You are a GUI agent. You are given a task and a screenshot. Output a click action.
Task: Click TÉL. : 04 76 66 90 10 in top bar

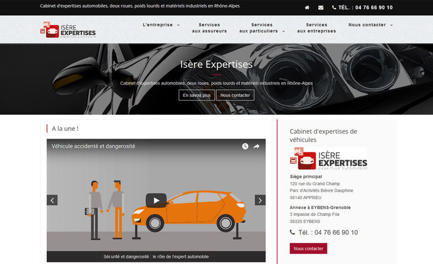tap(365, 8)
